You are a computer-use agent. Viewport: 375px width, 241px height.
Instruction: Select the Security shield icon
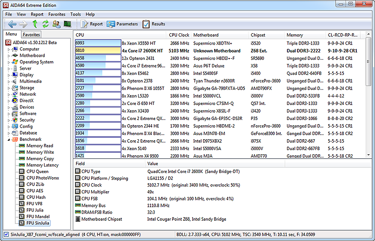(x=15, y=120)
